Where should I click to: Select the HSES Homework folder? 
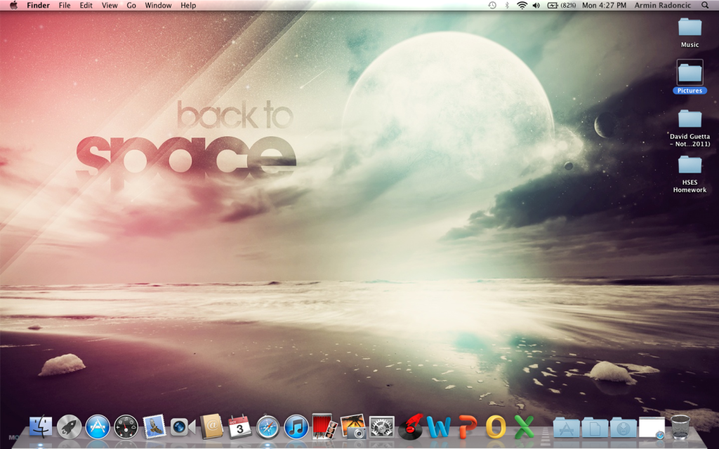point(690,165)
